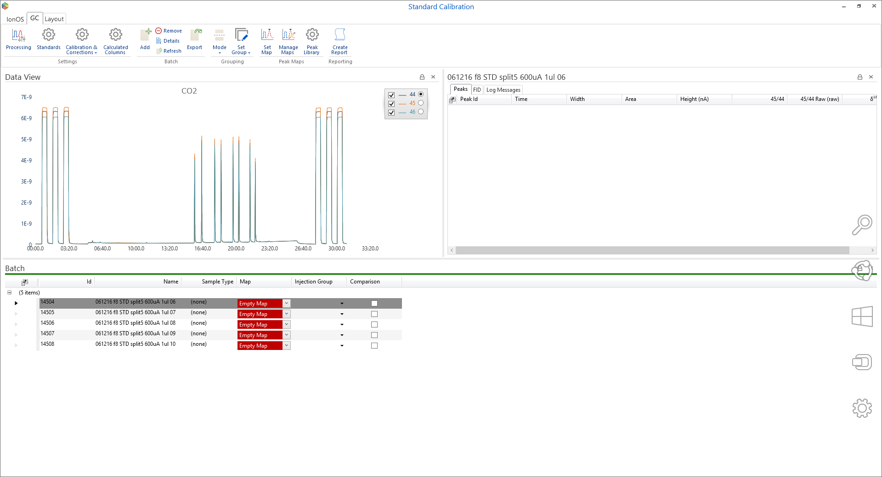Viewport: 882px width, 477px height.
Task: Open the Layout ribbon tab
Action: 54,19
